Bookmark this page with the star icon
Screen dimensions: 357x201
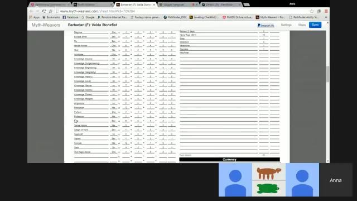(x=312, y=11)
